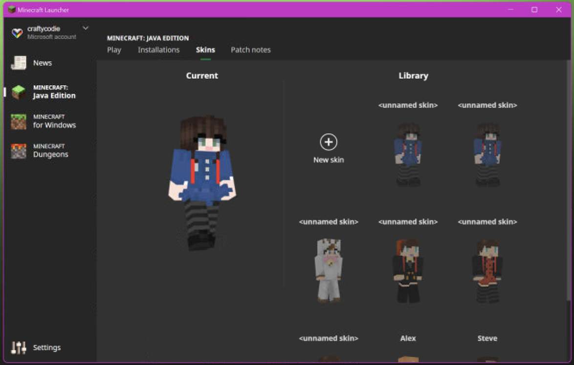Select second top-row blue unnamed skin
Image resolution: width=574 pixels, height=365 pixels.
pyautogui.click(x=487, y=154)
